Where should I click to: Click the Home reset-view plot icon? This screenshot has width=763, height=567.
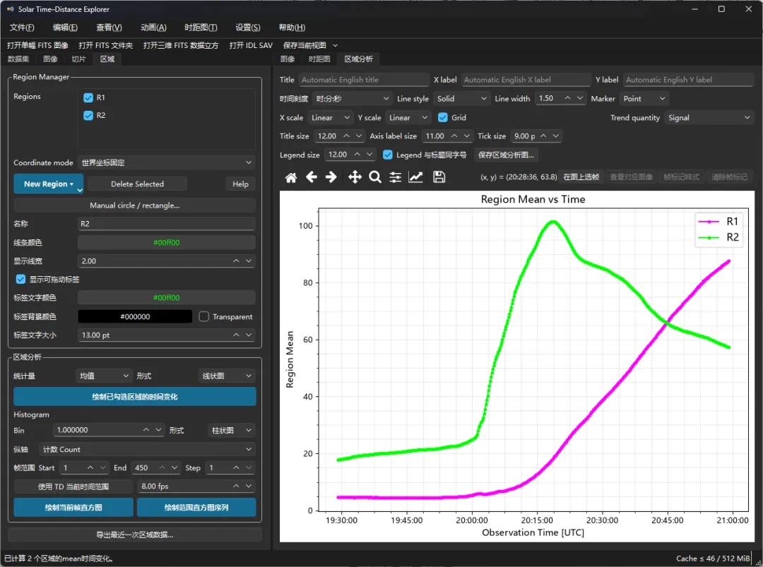[291, 177]
